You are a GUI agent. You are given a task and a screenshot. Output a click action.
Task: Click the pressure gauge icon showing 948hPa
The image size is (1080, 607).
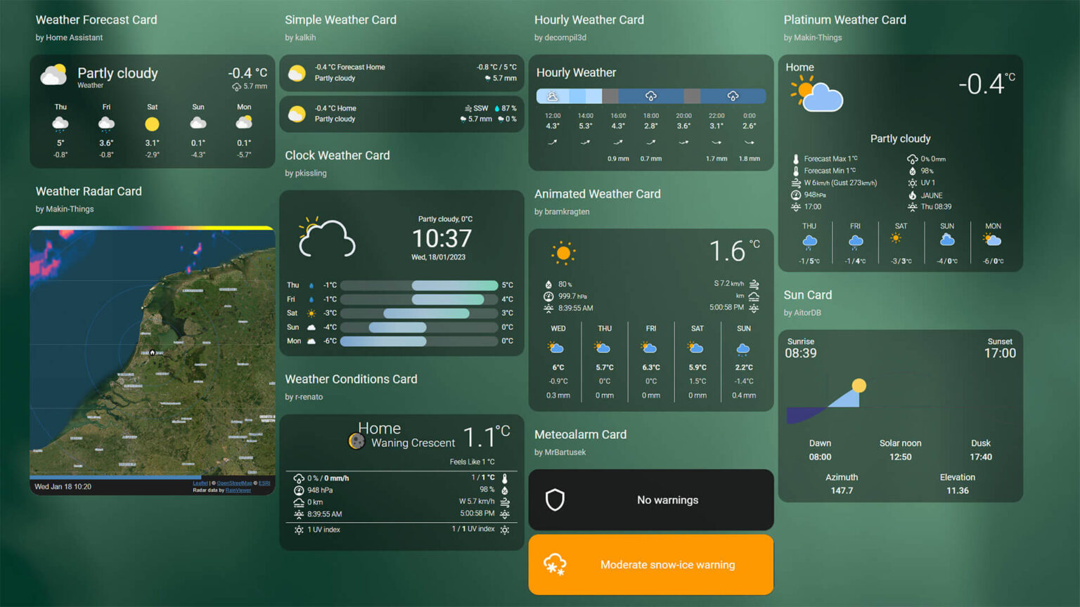796,195
